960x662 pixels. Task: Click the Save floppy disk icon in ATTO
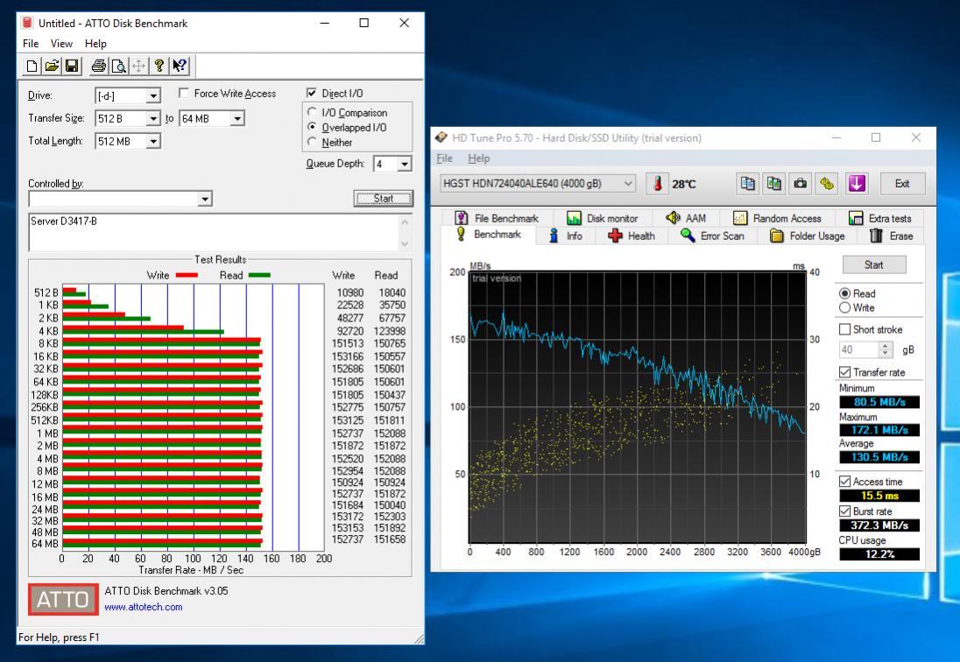(x=72, y=66)
